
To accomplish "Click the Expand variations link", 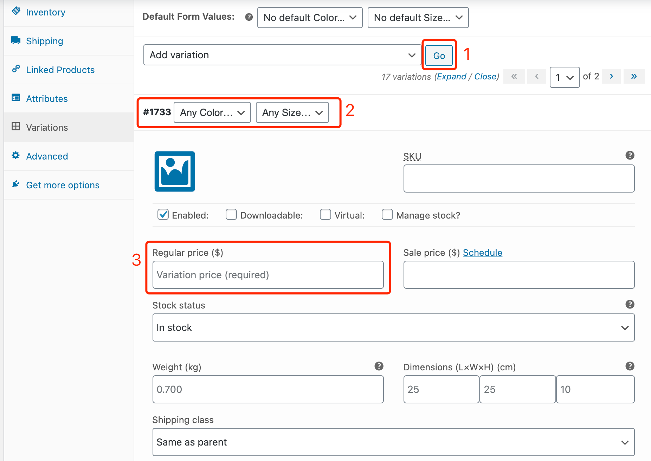I will click(451, 77).
